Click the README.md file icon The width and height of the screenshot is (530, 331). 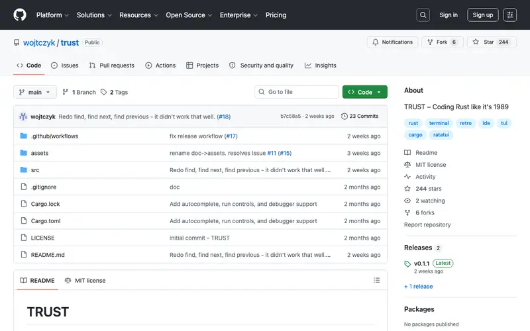point(23,254)
